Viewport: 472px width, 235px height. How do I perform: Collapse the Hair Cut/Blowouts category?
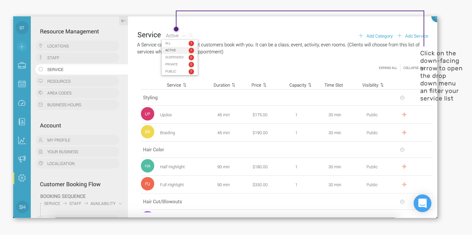click(x=402, y=202)
